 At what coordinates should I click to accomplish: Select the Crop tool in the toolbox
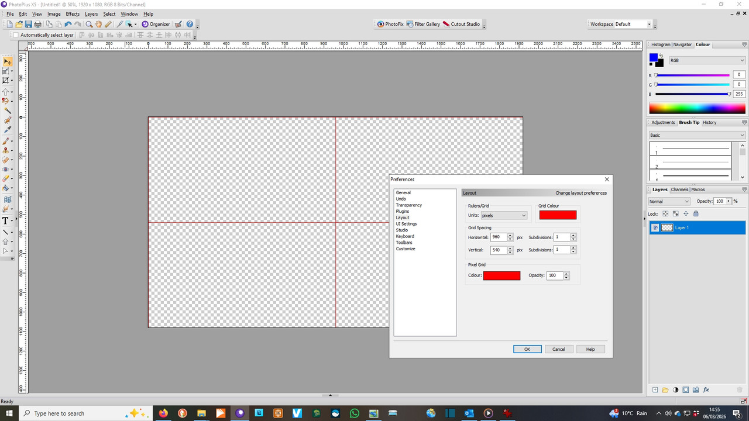[7, 80]
